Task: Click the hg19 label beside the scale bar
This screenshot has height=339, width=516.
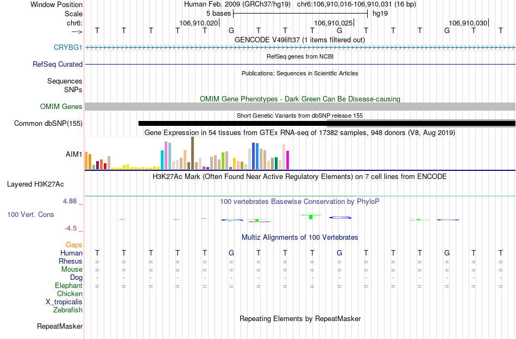Action: [380, 14]
